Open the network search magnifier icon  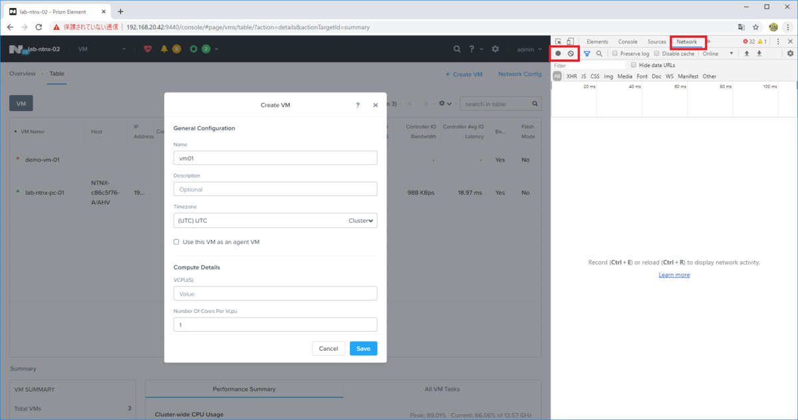click(599, 53)
